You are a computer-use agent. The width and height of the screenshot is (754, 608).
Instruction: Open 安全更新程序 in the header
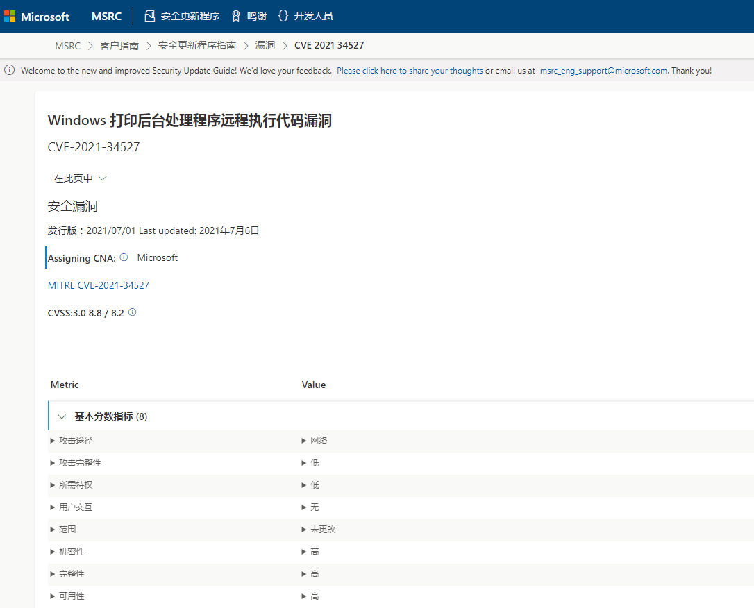click(x=182, y=16)
